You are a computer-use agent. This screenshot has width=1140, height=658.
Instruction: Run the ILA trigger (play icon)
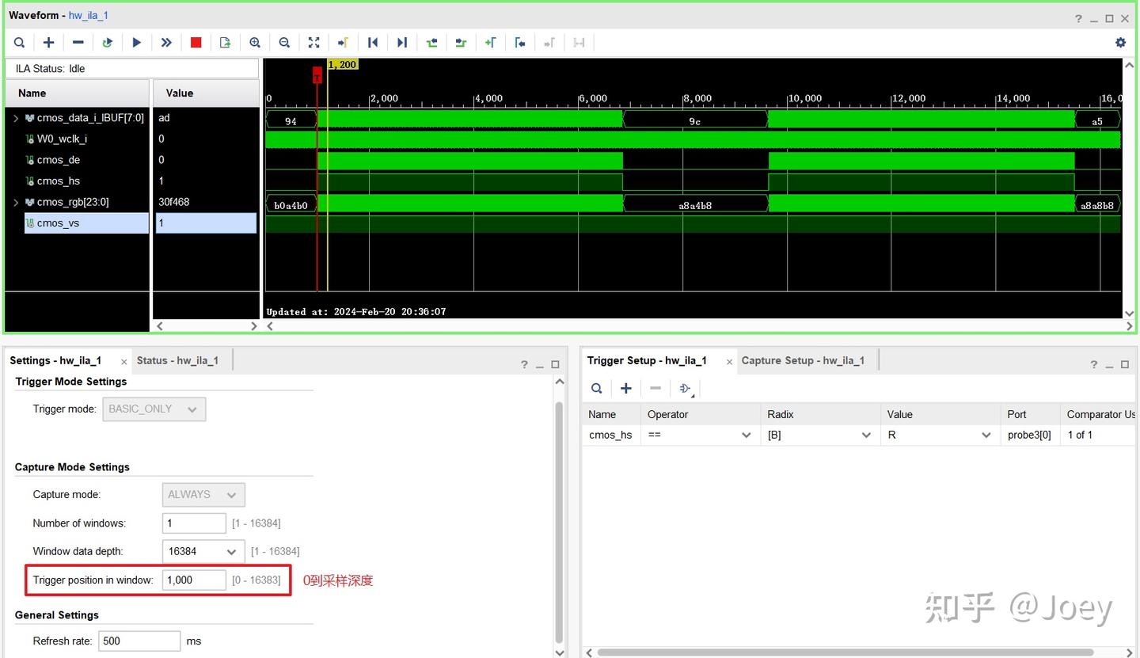click(x=137, y=42)
